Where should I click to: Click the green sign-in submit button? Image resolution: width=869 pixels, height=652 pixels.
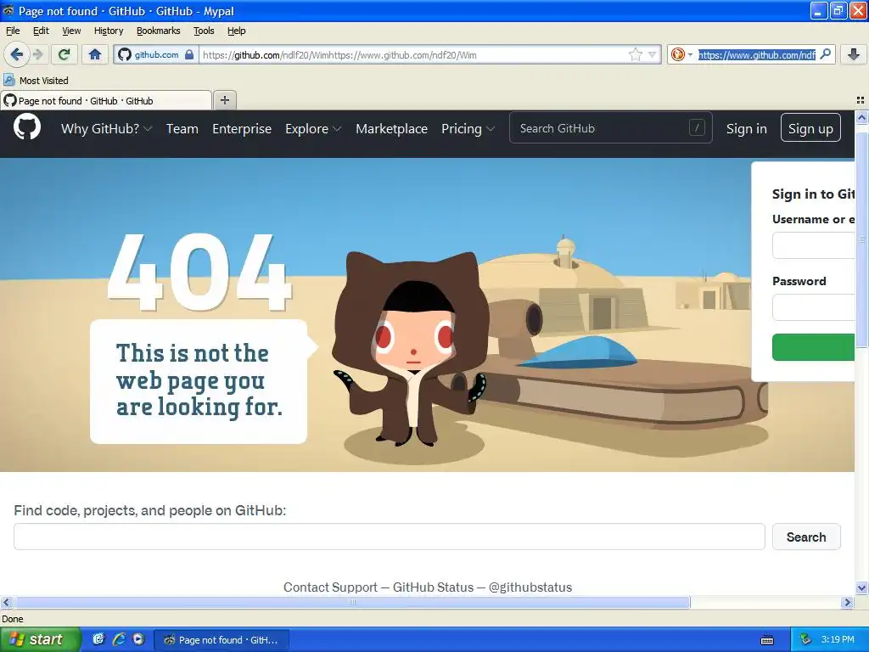coord(813,347)
